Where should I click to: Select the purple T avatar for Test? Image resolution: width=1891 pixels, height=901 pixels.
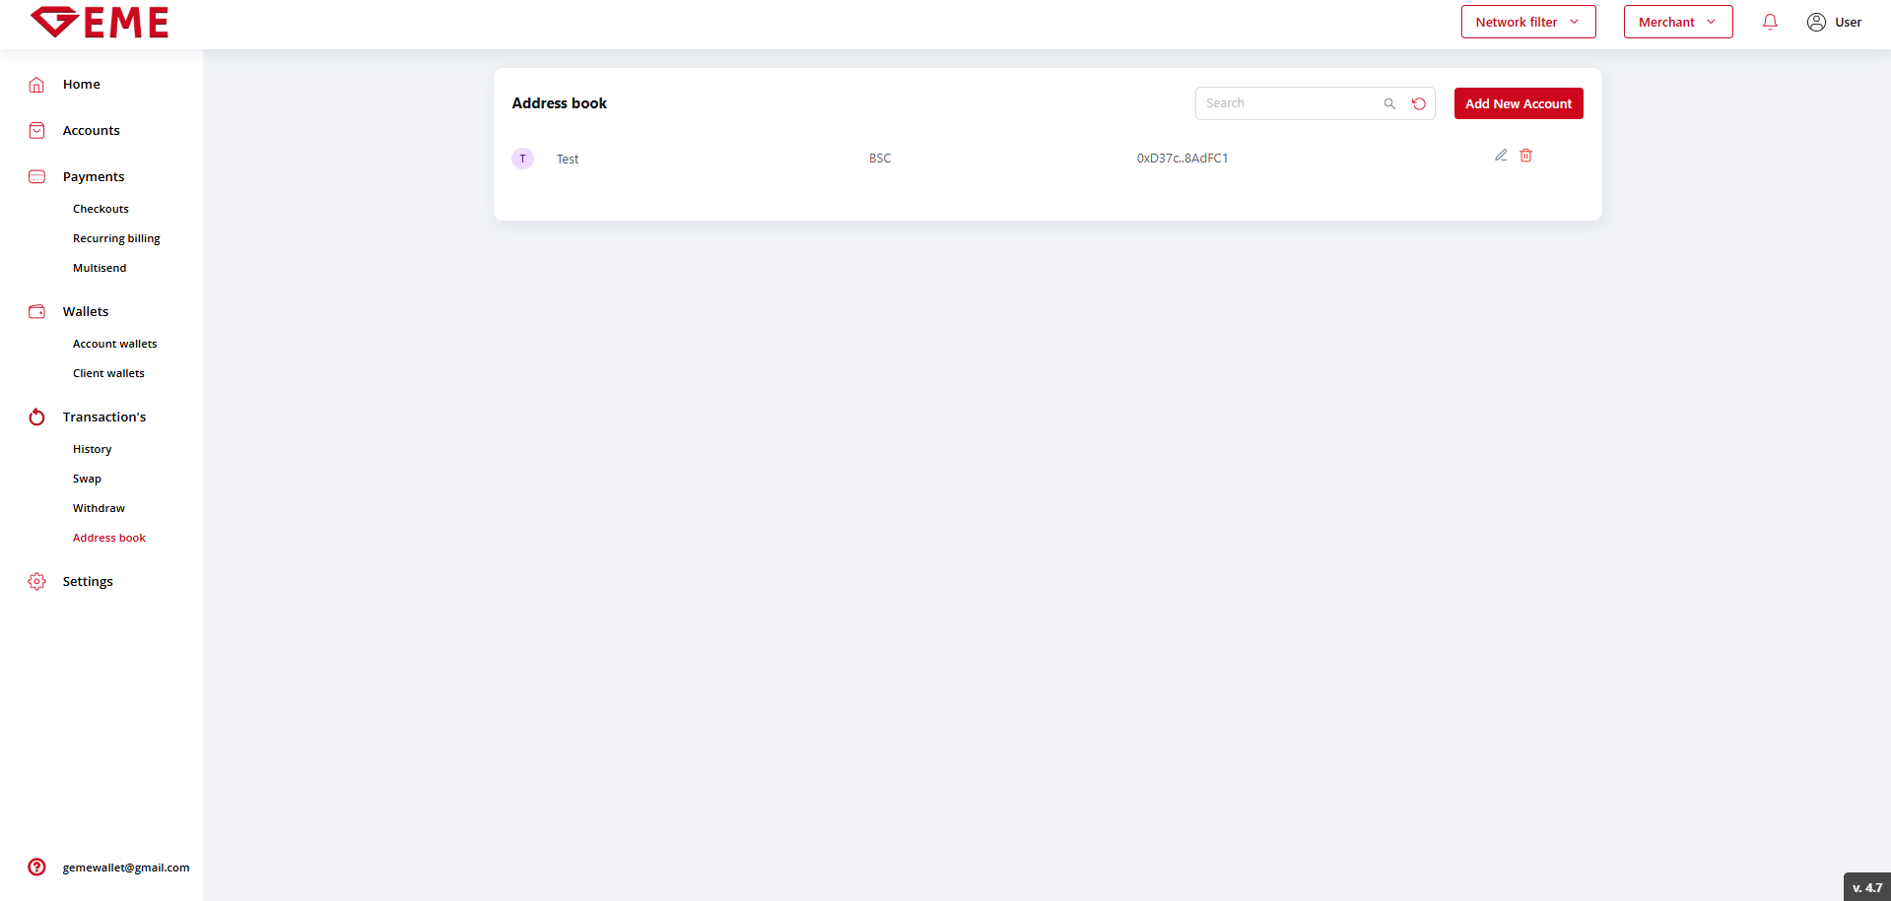pyautogui.click(x=522, y=159)
